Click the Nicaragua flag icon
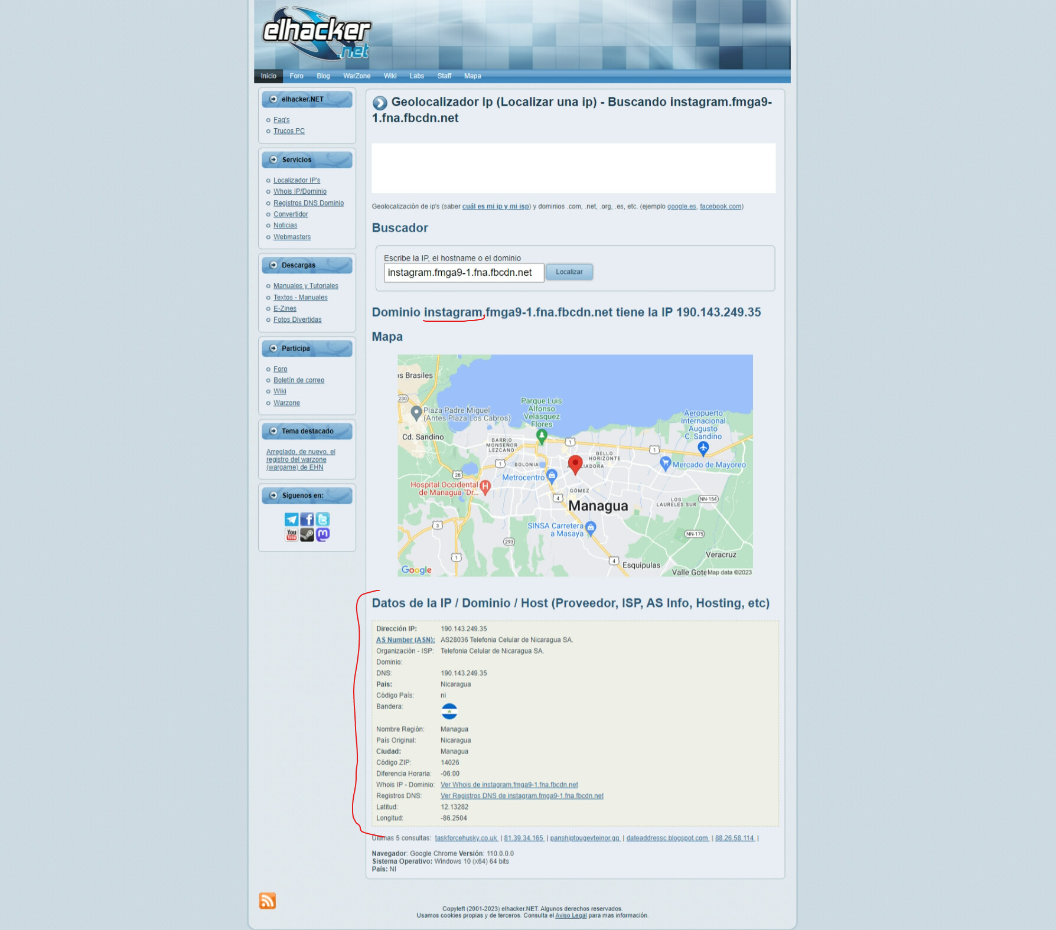This screenshot has height=930, width=1056. tap(449, 712)
